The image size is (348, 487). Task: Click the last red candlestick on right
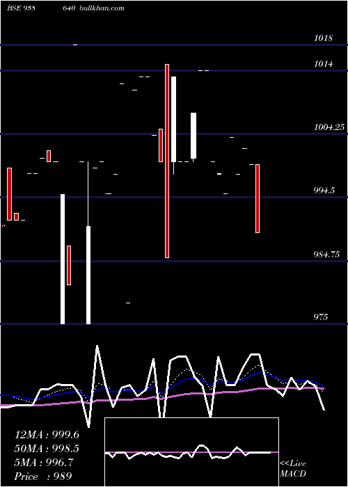[x=258, y=198]
